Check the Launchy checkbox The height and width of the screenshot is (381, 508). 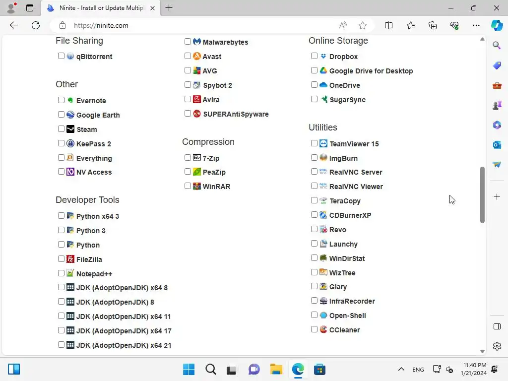pyautogui.click(x=314, y=243)
